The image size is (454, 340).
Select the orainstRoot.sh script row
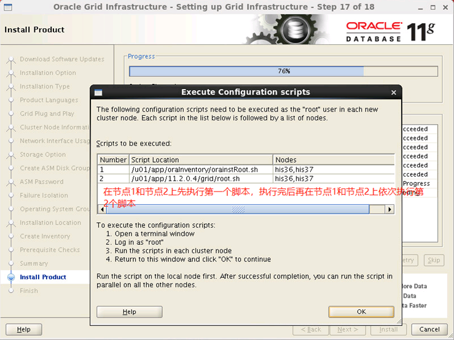[x=246, y=169]
